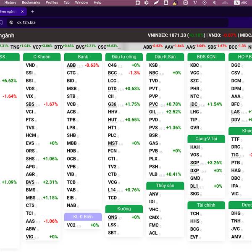Click the Đường sector header
The image size is (252, 252).
pyautogui.click(x=124, y=209)
